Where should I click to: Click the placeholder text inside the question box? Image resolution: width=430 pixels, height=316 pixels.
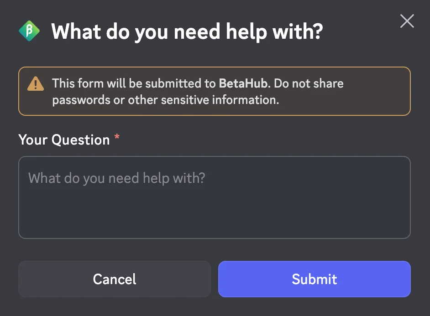point(117,177)
